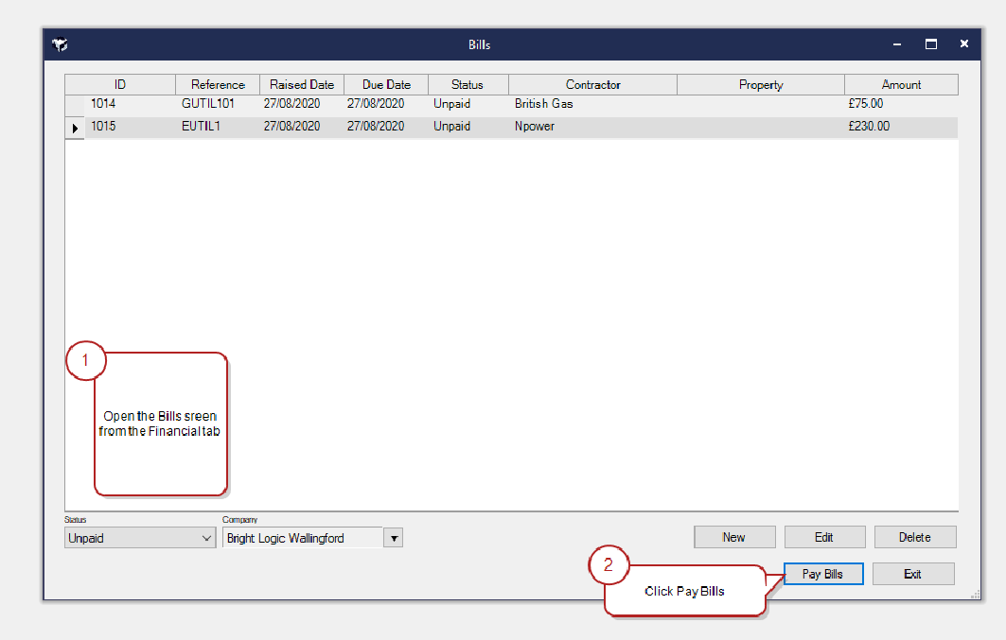Image resolution: width=1006 pixels, height=640 pixels.
Task: Sort by the Reference column header
Action: pyautogui.click(x=218, y=85)
